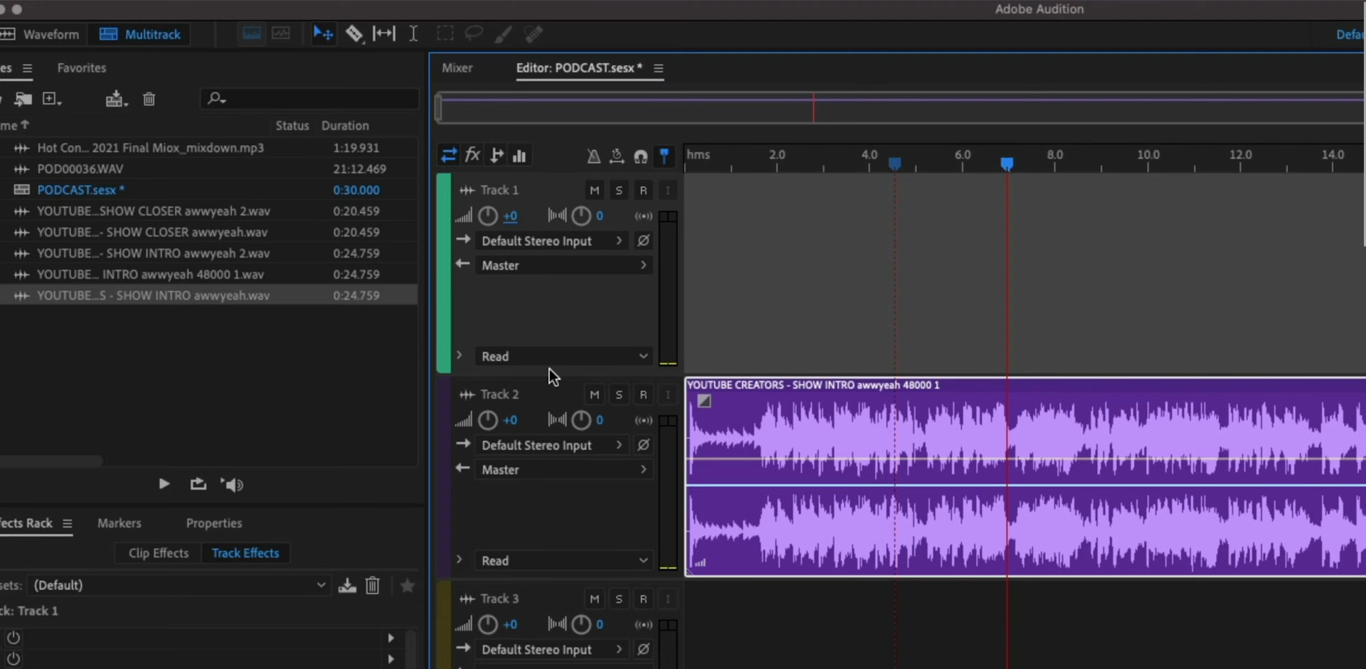Open the Markers panel tab
Image resolution: width=1366 pixels, height=669 pixels.
tap(119, 523)
